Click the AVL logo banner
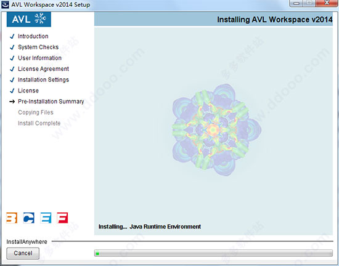339x266 pixels. (29, 19)
